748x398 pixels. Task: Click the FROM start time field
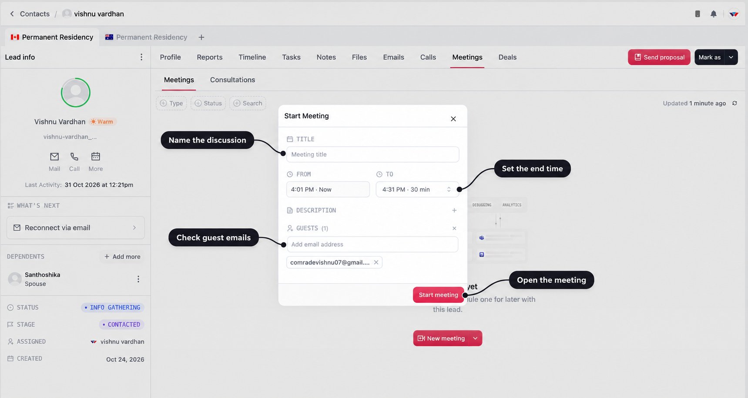click(x=328, y=190)
